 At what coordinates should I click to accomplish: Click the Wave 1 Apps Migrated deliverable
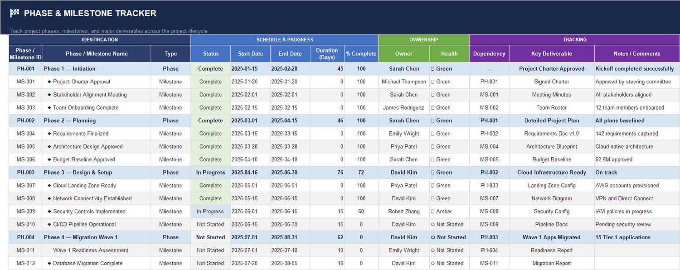[x=552, y=237]
